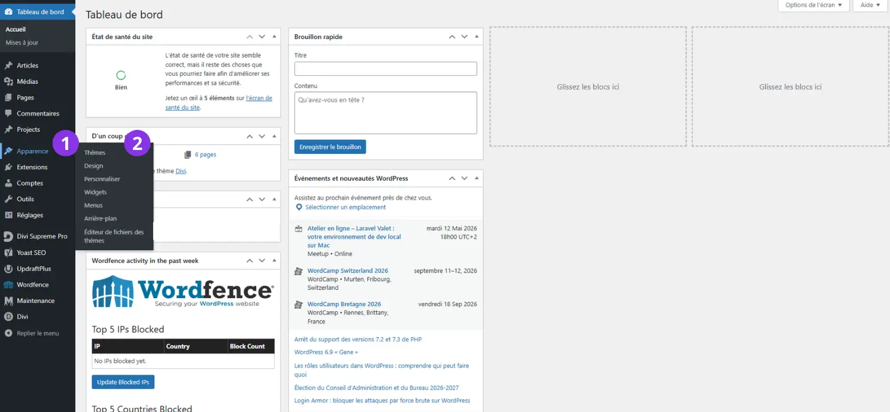
Task: Open the WordCamp Bretagne 2026 link
Action: (344, 304)
